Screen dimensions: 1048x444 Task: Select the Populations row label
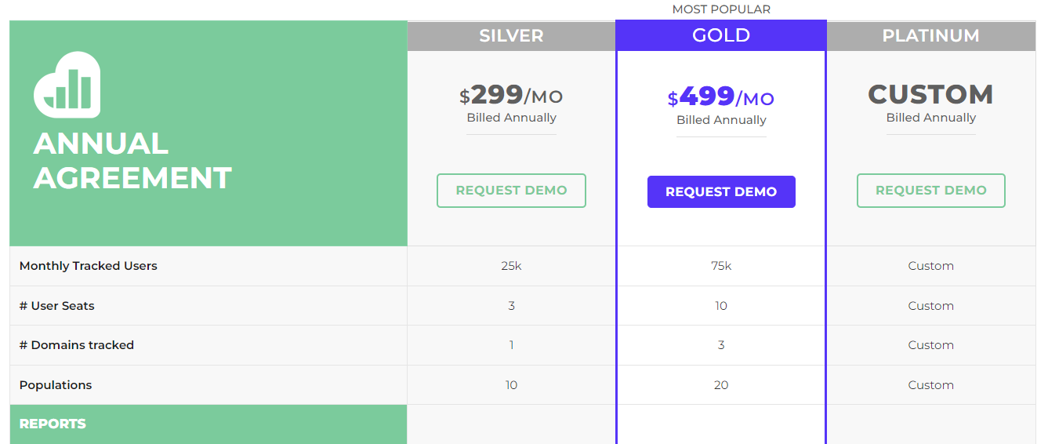coord(56,385)
